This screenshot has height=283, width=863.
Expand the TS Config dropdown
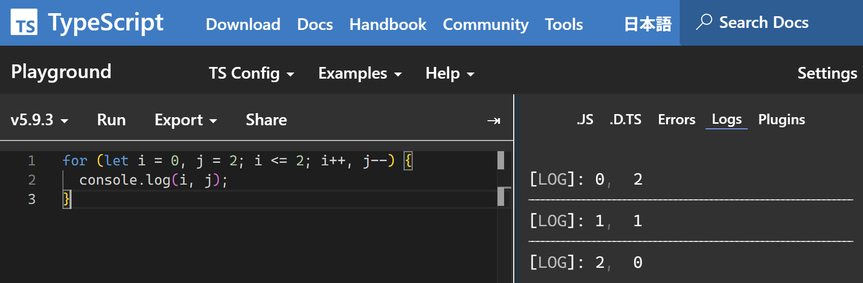point(251,74)
